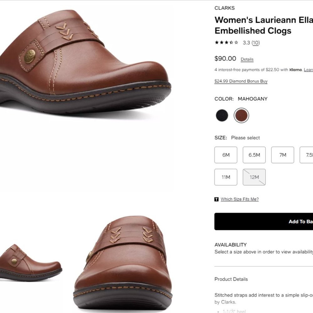Screen dimensions: 313x313
Task: Expand the Product Details section
Action: point(231,279)
